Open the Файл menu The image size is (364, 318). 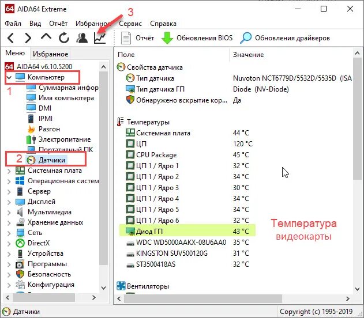[13, 24]
